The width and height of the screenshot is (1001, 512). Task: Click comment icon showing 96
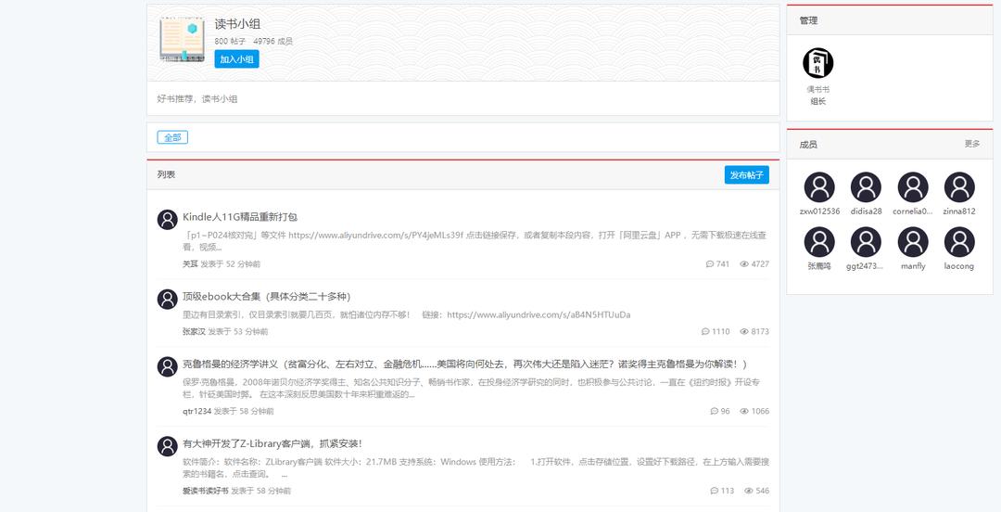tap(715, 411)
